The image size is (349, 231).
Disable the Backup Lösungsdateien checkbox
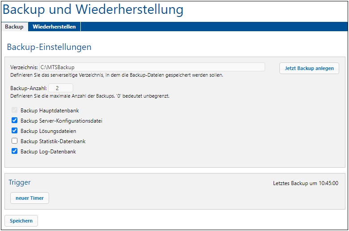tap(15, 131)
